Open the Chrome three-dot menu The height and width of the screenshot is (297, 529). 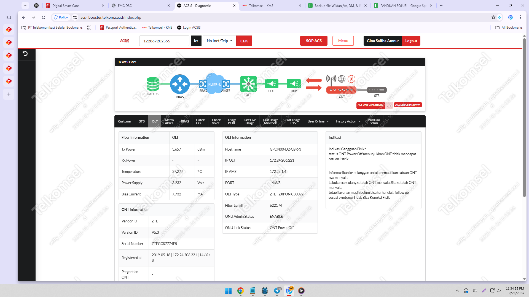[x=520, y=17]
